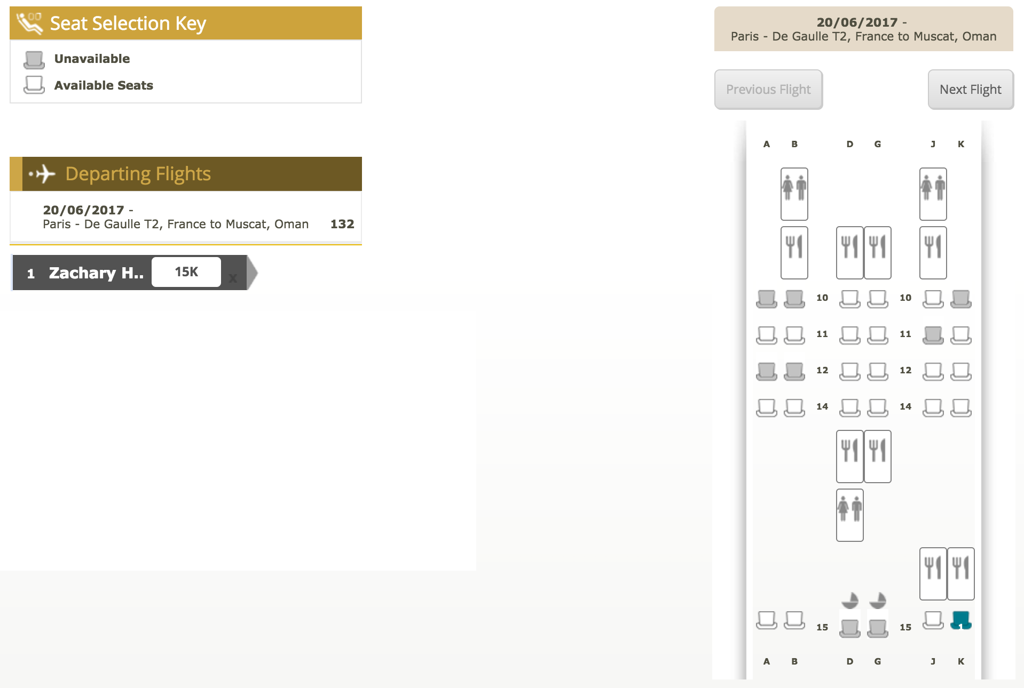The image size is (1024, 688).
Task: Pick seat 14B on the left side
Action: [794, 407]
